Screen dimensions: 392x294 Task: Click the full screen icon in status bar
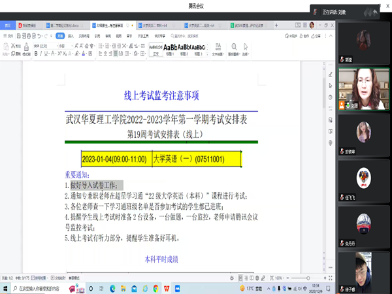tap(331, 278)
